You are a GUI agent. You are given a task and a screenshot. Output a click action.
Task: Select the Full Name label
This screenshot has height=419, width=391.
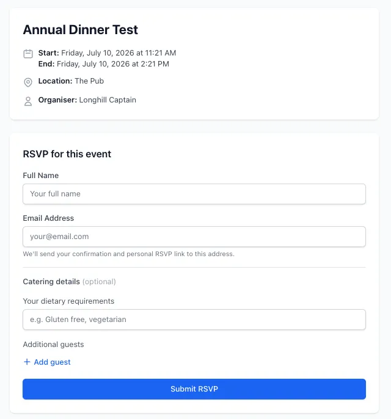[x=41, y=175]
